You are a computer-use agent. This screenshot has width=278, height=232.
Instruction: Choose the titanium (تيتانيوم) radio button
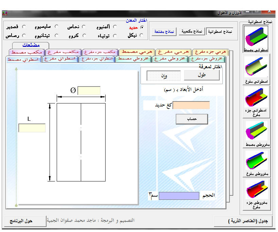click(57, 36)
